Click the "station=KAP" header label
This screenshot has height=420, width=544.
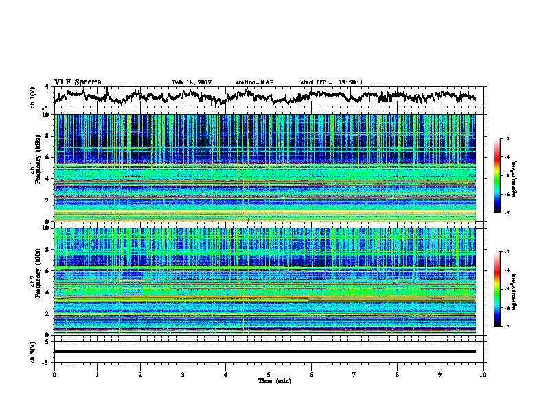255,82
